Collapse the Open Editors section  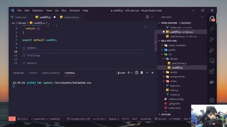[159, 23]
